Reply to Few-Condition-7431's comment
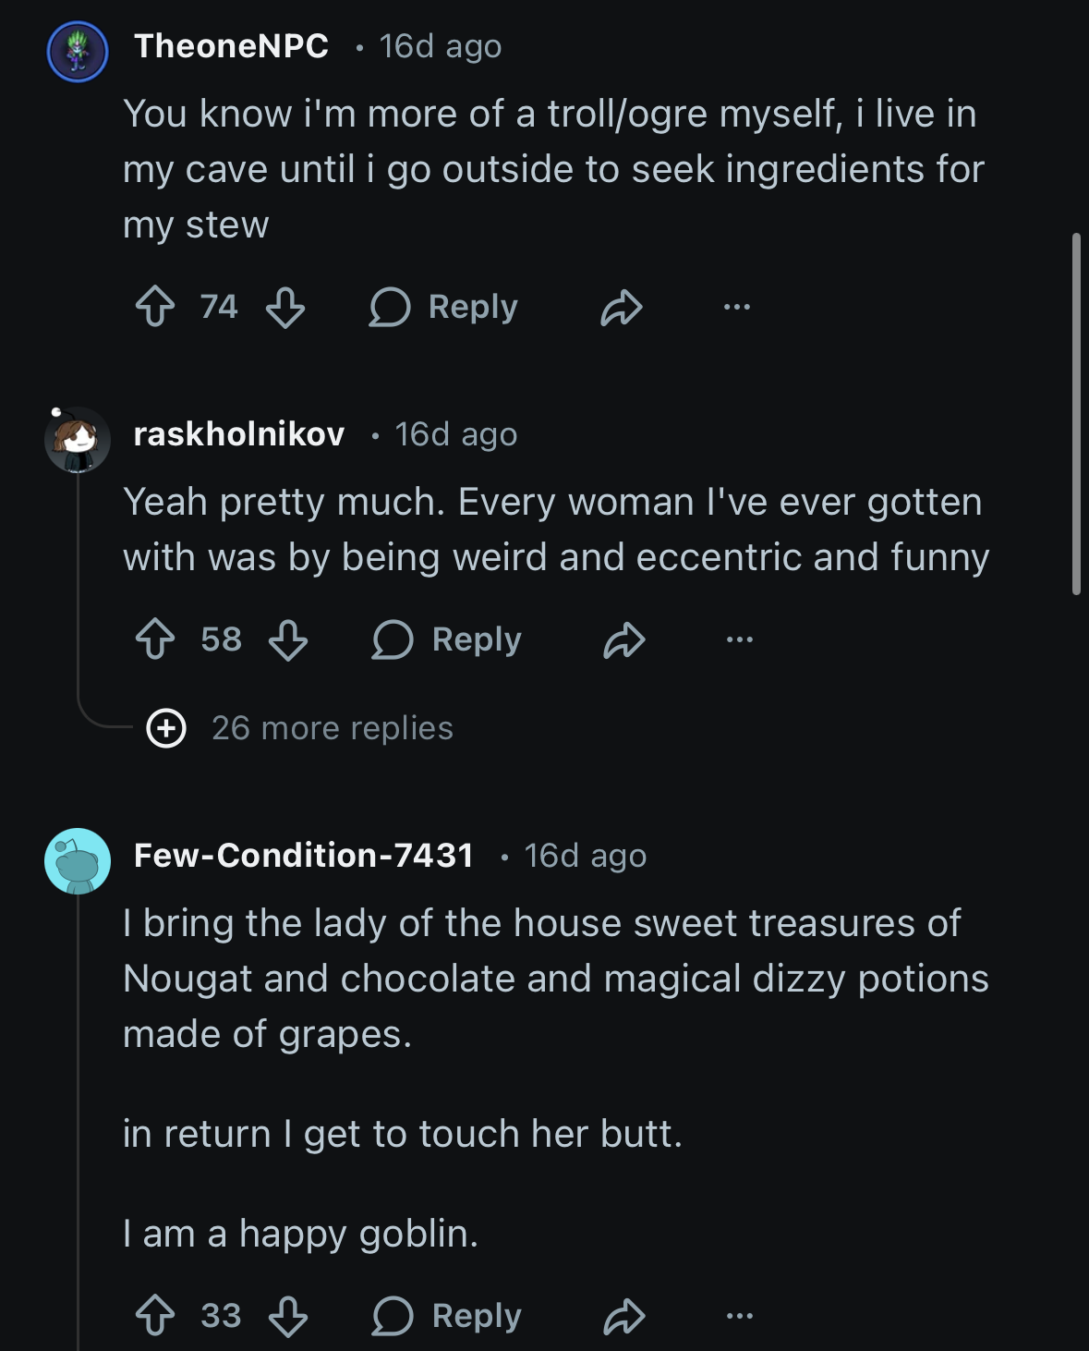The image size is (1089, 1351). tap(447, 1316)
